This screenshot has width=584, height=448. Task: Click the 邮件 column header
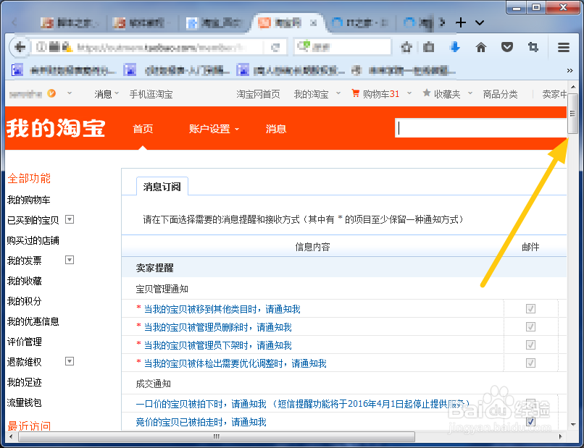(530, 247)
